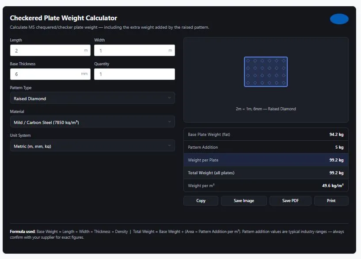Click the Length input field

pos(50,50)
